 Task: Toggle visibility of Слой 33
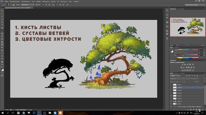[171, 96]
